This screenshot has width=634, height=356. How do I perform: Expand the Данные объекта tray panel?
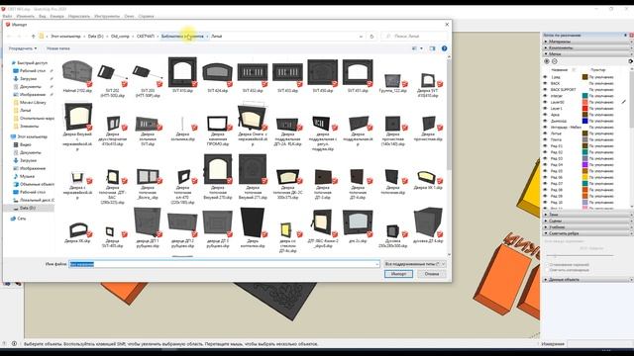[587, 279]
